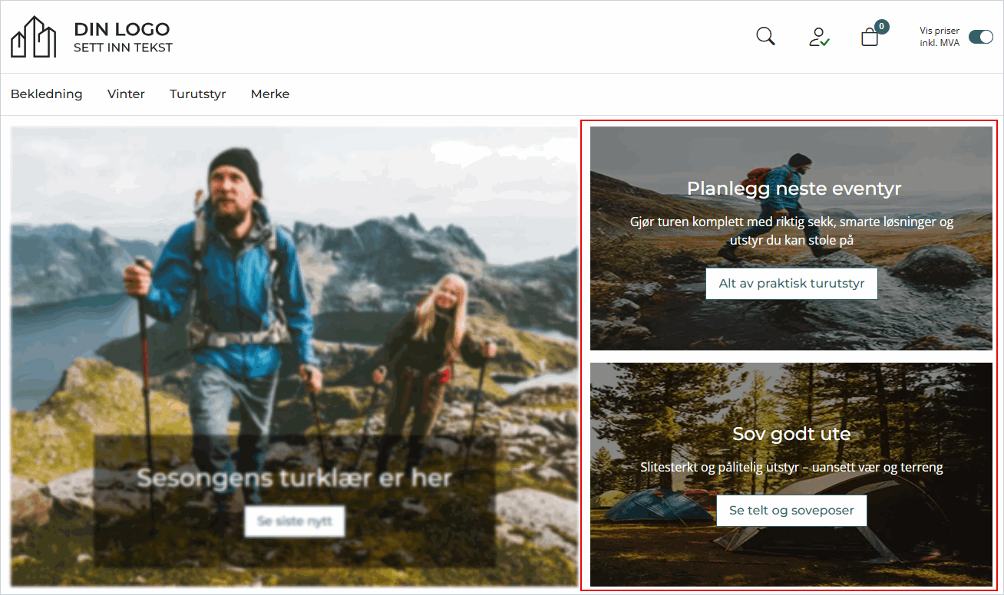
Task: Click 'Alt av praktisk turutstyr' button
Action: [x=791, y=284]
